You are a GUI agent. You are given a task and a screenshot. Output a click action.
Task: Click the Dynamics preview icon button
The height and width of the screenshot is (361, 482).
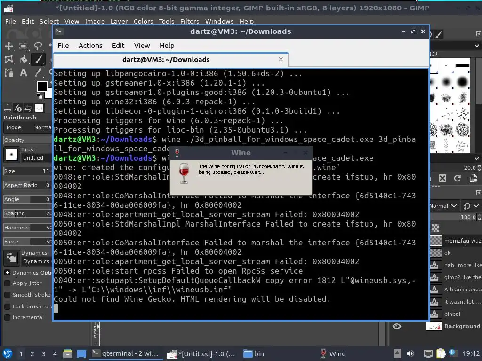(12, 258)
